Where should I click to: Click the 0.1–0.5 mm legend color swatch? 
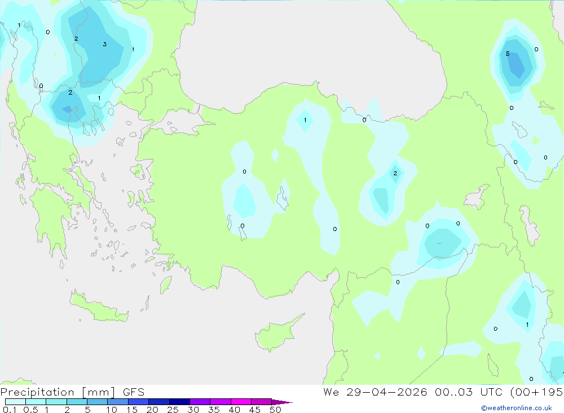(15, 402)
